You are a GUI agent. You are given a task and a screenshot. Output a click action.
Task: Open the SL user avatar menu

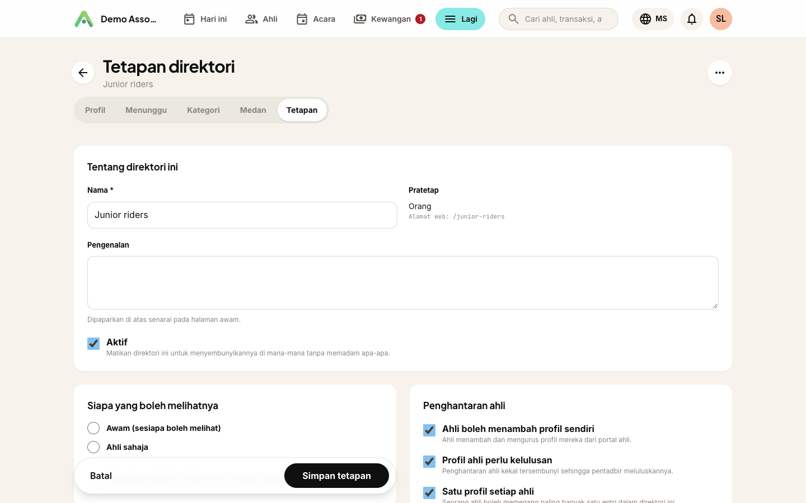[721, 19]
